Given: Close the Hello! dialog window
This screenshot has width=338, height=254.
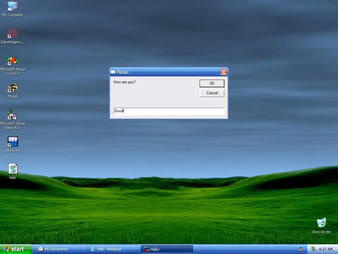Looking at the screenshot, I should [223, 72].
